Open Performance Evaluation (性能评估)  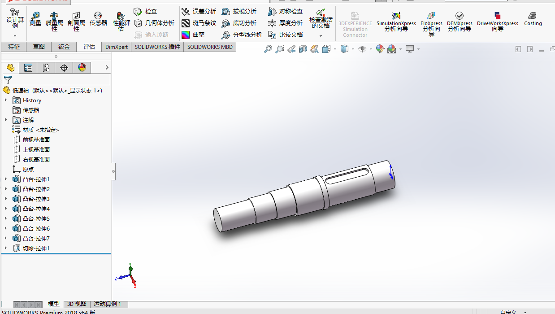click(121, 22)
